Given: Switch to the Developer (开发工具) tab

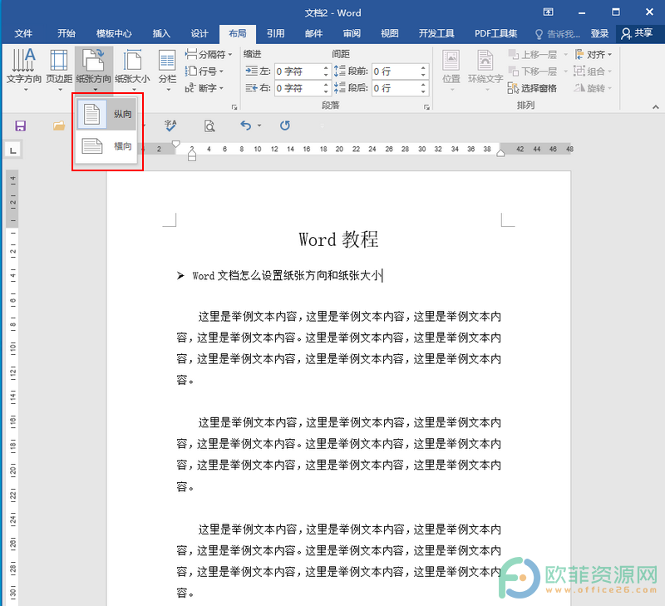Looking at the screenshot, I should 436,33.
